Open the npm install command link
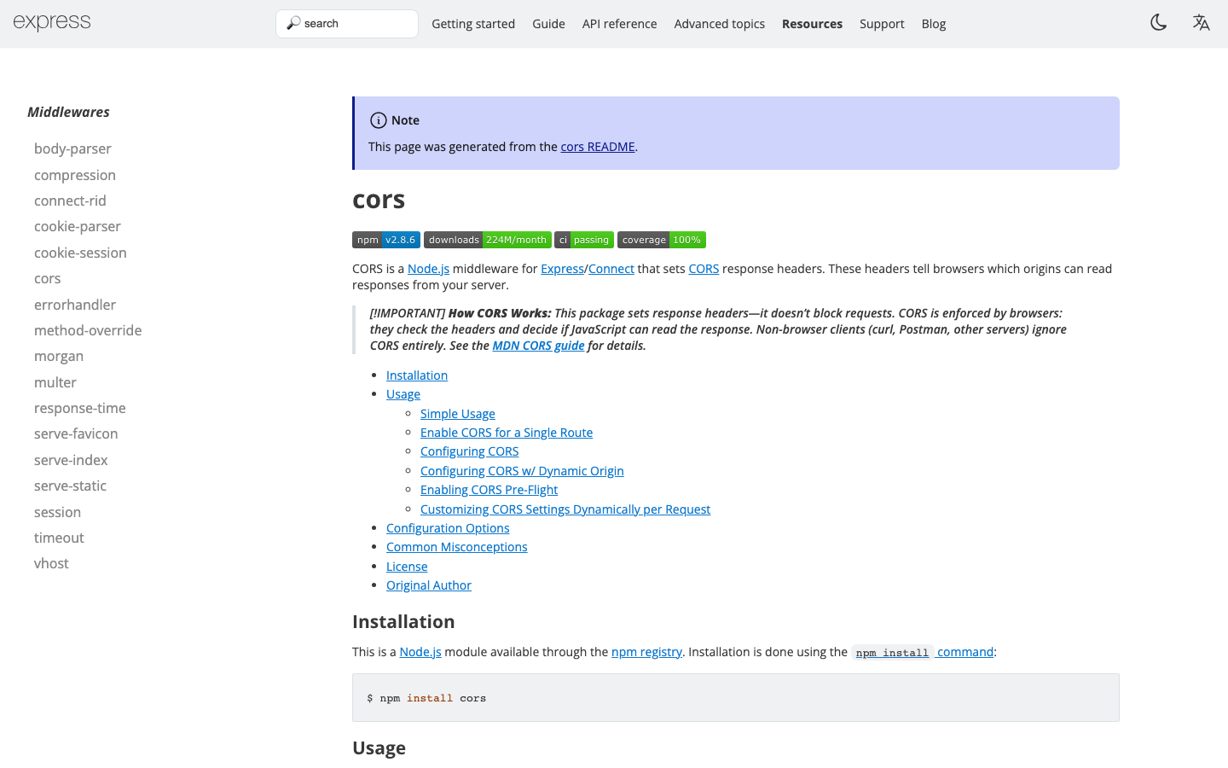This screenshot has width=1228, height=768. (x=923, y=652)
